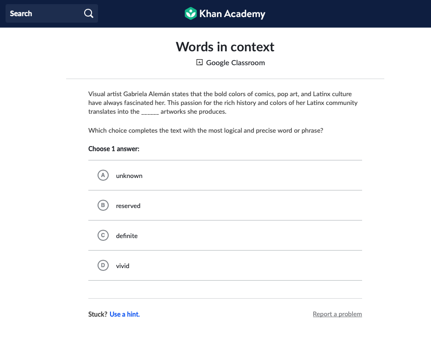Click the "Stuck?" text
The width and height of the screenshot is (431, 337).
pyautogui.click(x=98, y=314)
